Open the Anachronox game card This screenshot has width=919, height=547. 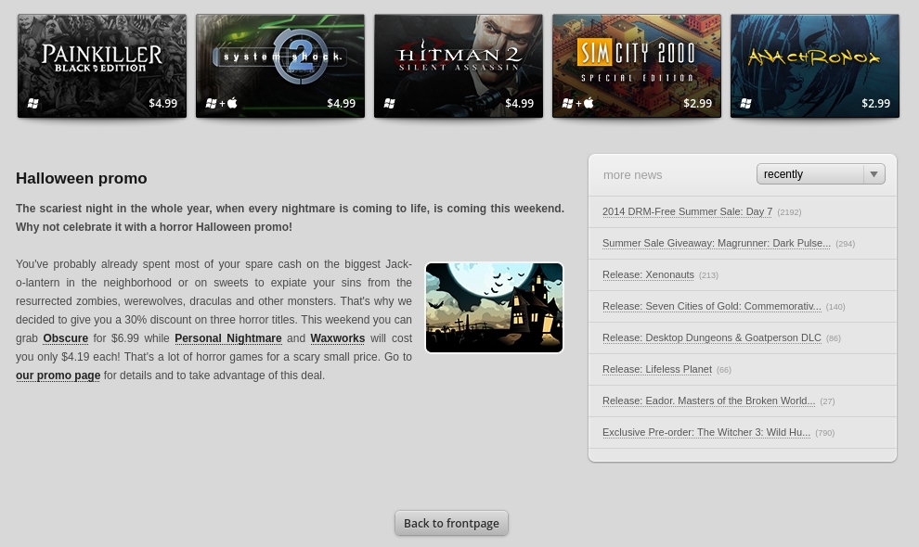[815, 66]
